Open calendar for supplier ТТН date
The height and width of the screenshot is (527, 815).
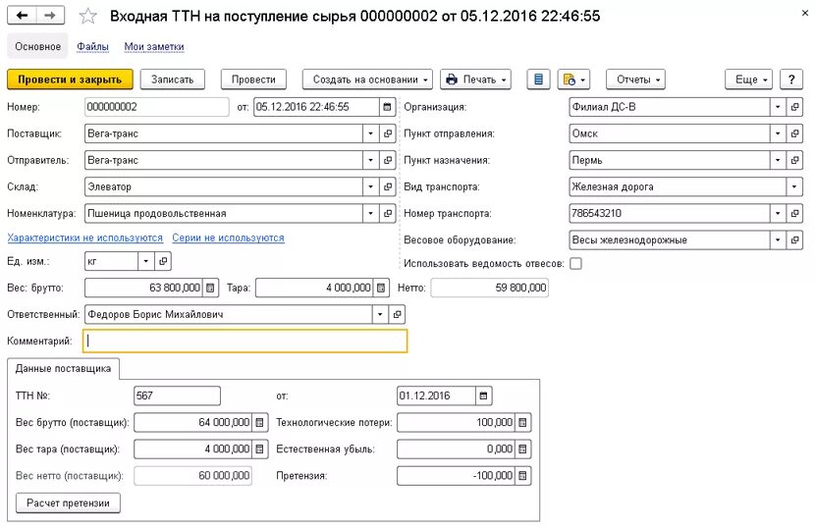(x=483, y=395)
